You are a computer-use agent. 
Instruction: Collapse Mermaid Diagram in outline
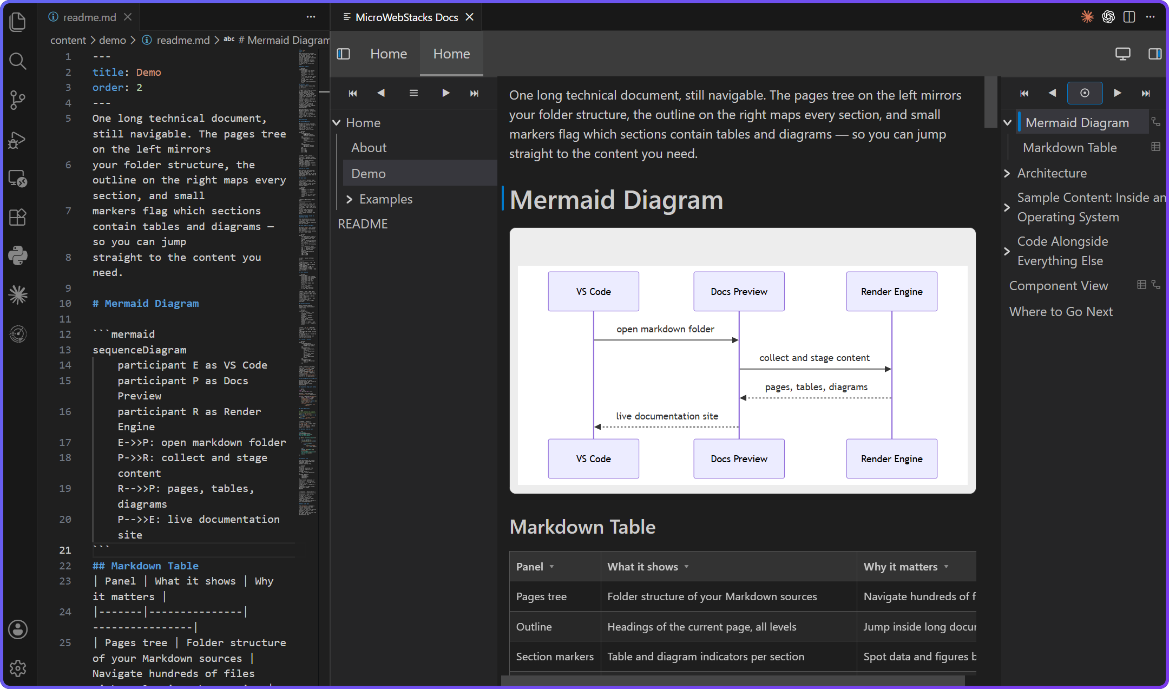(x=1007, y=123)
